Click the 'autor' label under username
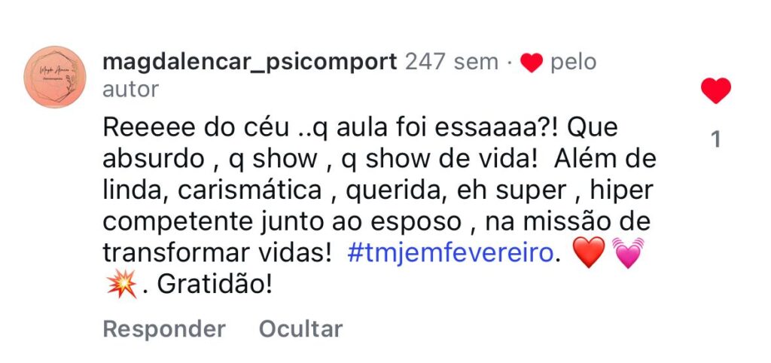Image resolution: width=771 pixels, height=363 pixels. (x=130, y=90)
